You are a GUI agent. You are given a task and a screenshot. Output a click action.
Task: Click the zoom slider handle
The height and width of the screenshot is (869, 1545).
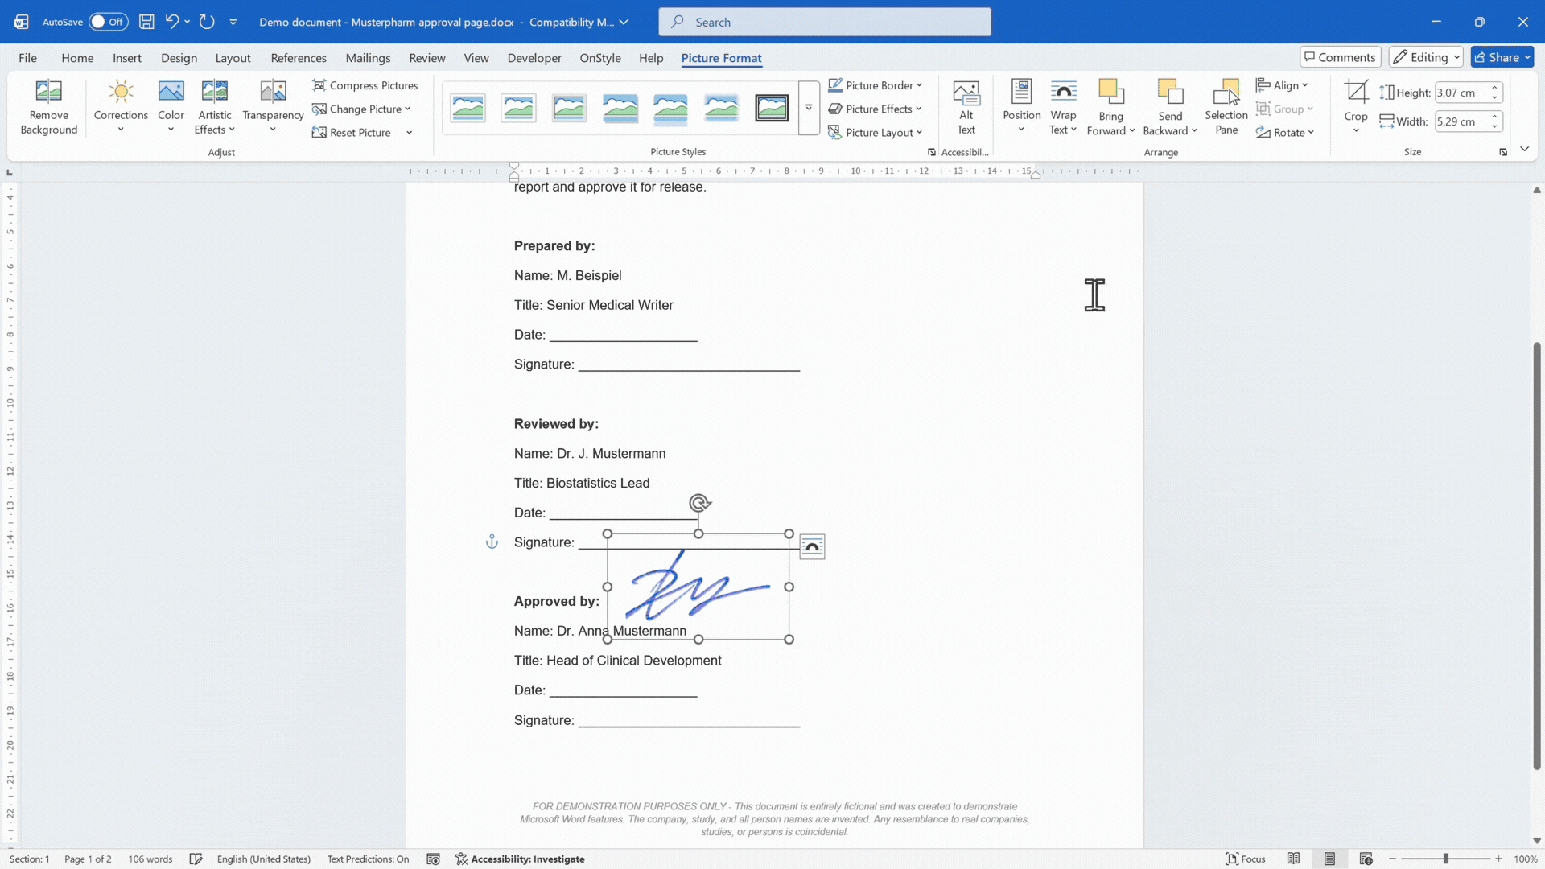pyautogui.click(x=1446, y=859)
